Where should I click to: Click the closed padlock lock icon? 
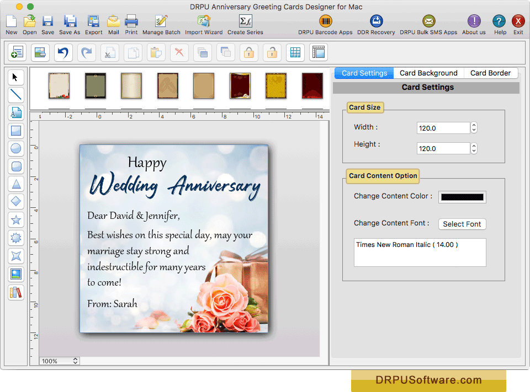click(249, 52)
